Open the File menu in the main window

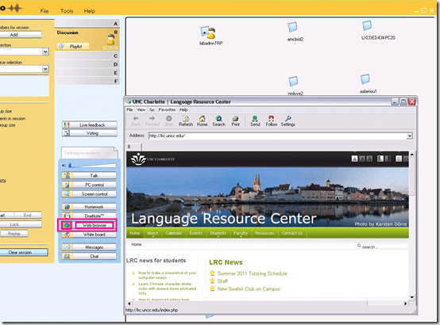(44, 11)
